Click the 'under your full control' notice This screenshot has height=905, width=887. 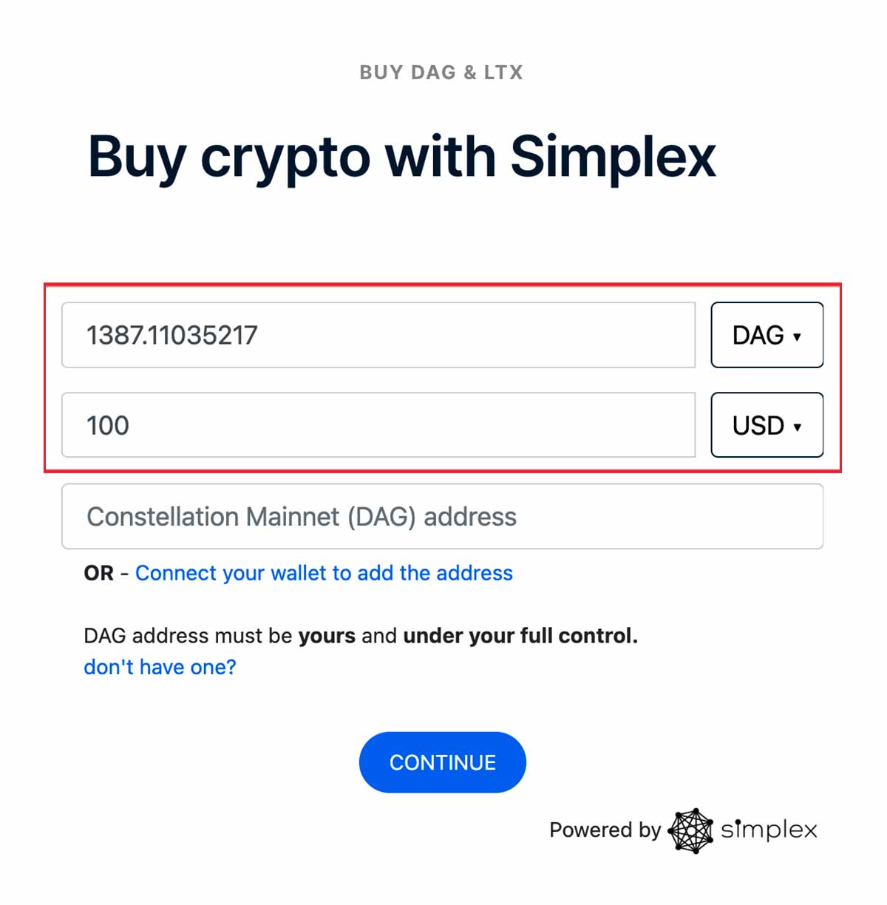(520, 636)
